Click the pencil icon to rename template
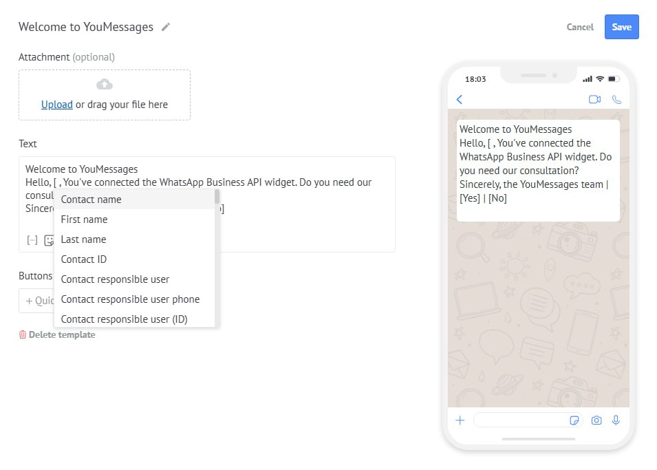657x470 pixels. pos(165,28)
